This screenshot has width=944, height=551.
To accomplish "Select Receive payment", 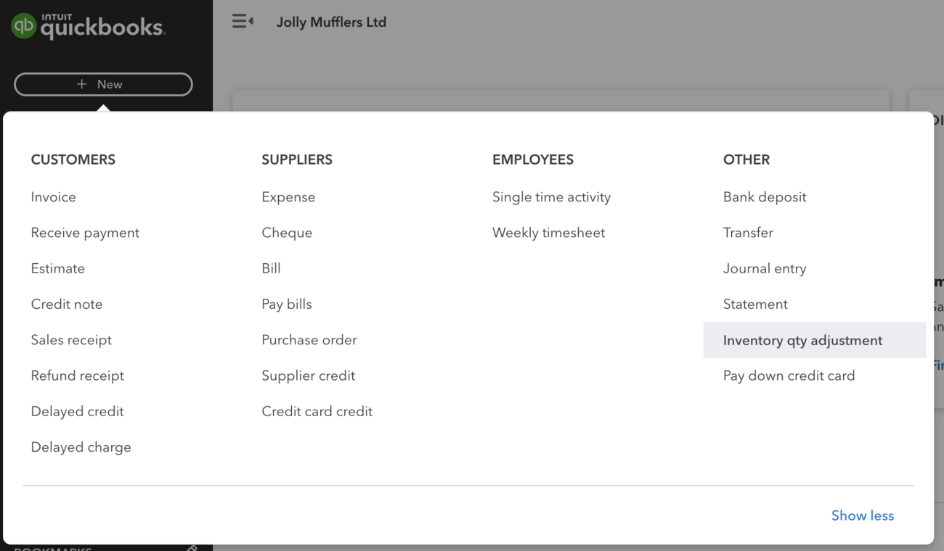I will click(85, 232).
